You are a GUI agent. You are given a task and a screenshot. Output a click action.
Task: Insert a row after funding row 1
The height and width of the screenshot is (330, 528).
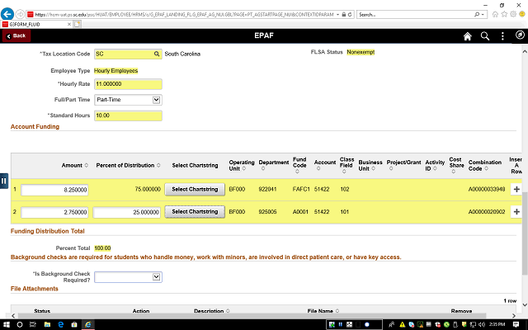pos(516,189)
